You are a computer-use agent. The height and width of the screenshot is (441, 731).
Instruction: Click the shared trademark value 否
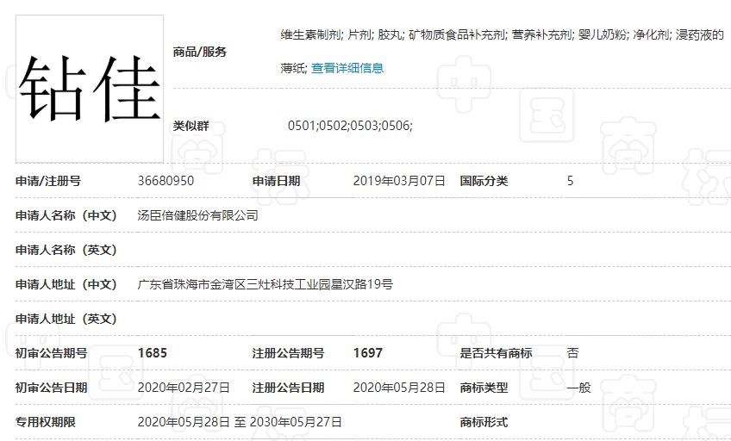(x=572, y=353)
